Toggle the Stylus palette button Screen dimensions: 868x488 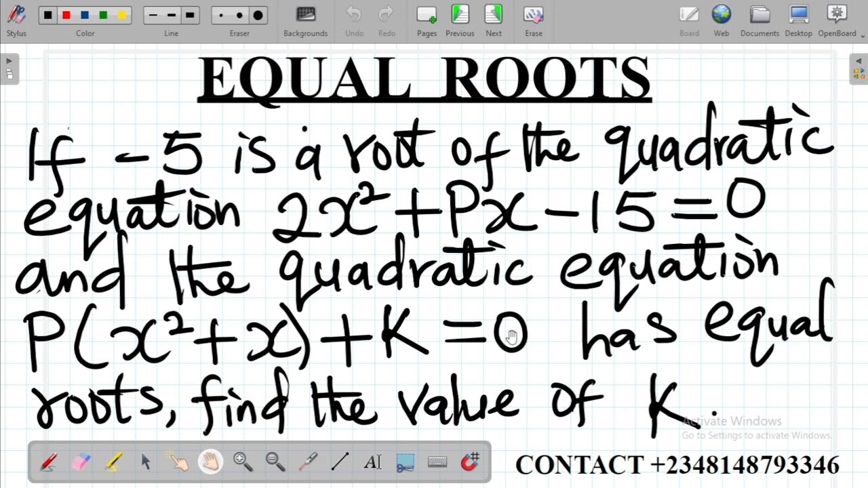coord(16,20)
